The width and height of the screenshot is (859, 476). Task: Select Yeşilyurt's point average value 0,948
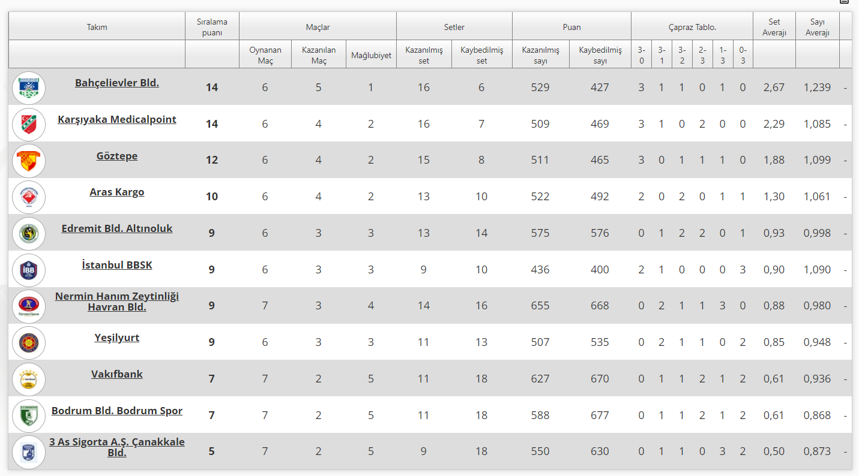pyautogui.click(x=818, y=342)
